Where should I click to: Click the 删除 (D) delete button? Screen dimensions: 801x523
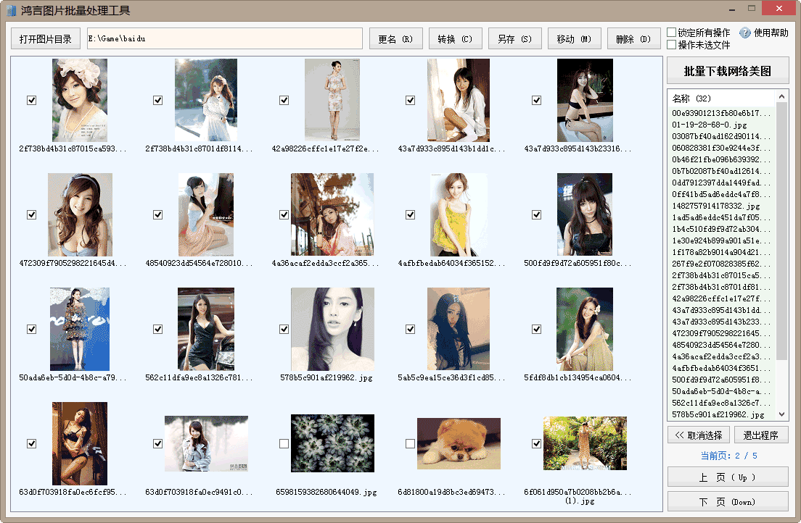[633, 39]
